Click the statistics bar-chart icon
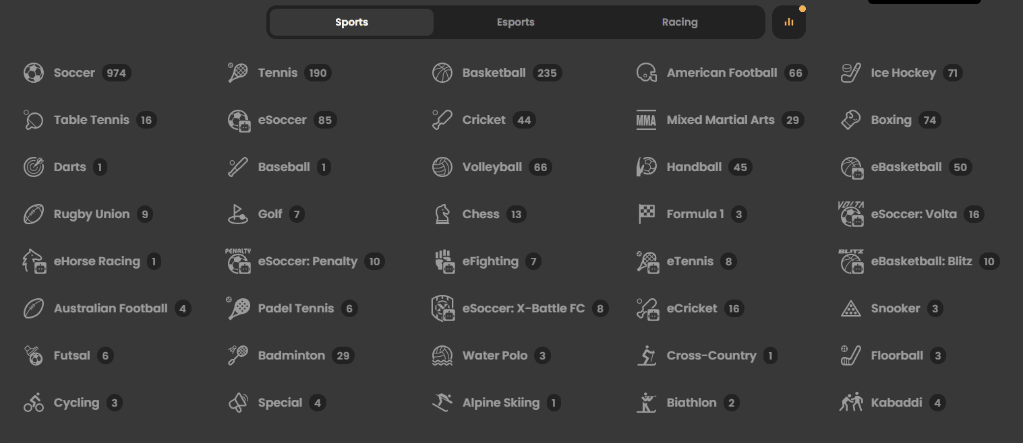The height and width of the screenshot is (443, 1023). click(x=788, y=22)
